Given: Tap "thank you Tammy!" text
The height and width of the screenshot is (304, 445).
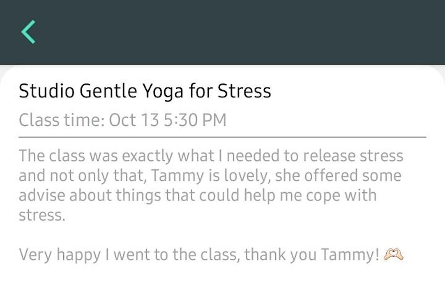Looking at the screenshot, I should [312, 255].
